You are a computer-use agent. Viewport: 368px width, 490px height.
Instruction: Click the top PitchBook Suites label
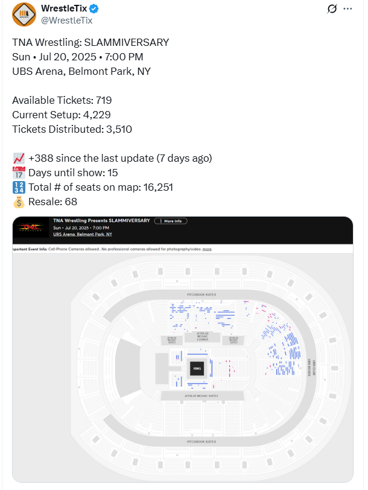pyautogui.click(x=201, y=294)
